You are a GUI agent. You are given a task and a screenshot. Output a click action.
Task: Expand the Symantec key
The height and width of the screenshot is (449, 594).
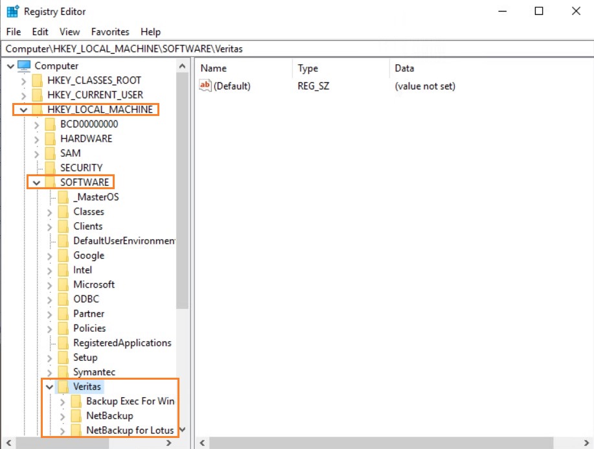click(x=50, y=373)
